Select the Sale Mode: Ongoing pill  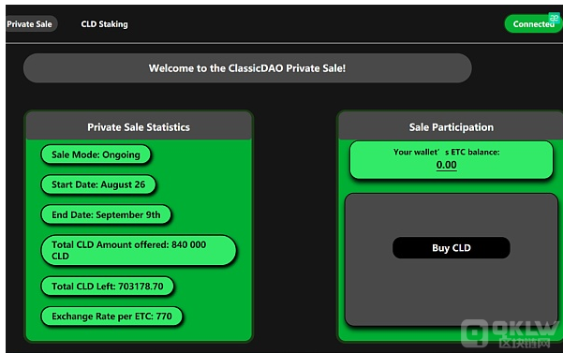[96, 154]
